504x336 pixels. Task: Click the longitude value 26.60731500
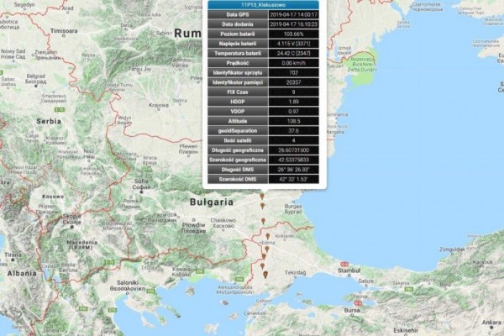pos(293,150)
